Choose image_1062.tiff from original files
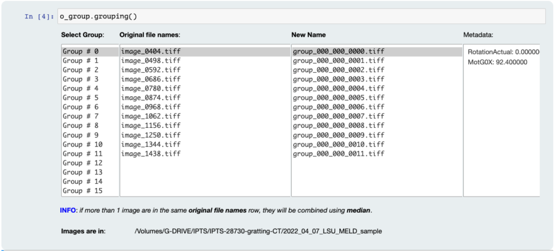This screenshot has height=251, width=556. [x=151, y=116]
